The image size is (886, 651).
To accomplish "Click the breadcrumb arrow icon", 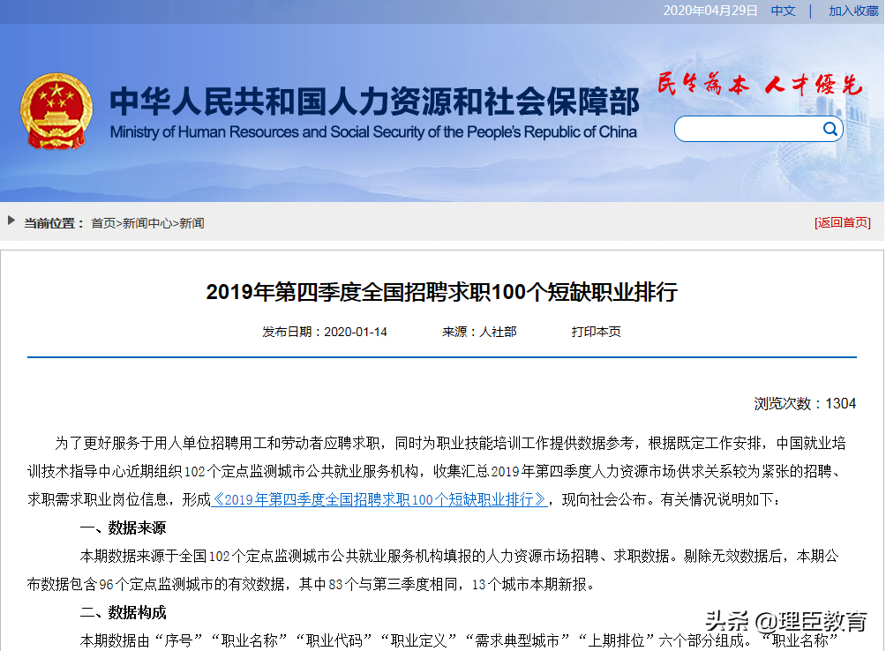I will (x=10, y=222).
